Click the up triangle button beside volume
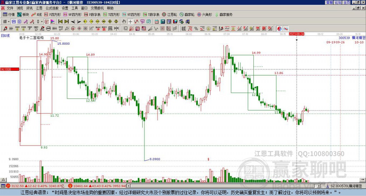The height and width of the screenshot is (196, 366). pos(3,180)
